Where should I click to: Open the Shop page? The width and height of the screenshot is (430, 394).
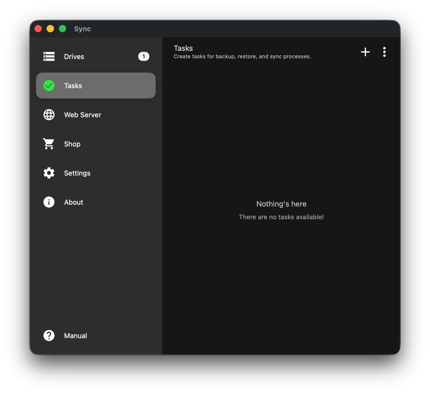click(72, 144)
